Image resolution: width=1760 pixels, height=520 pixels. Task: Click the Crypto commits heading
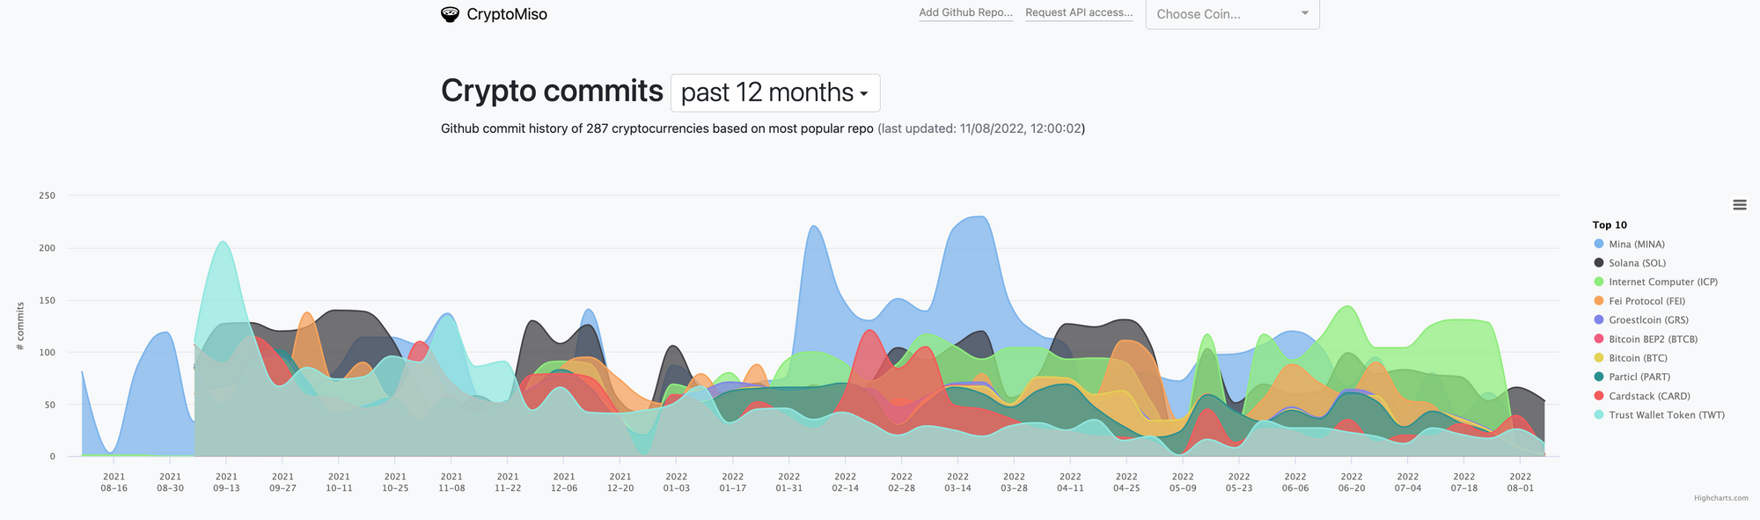tap(552, 91)
